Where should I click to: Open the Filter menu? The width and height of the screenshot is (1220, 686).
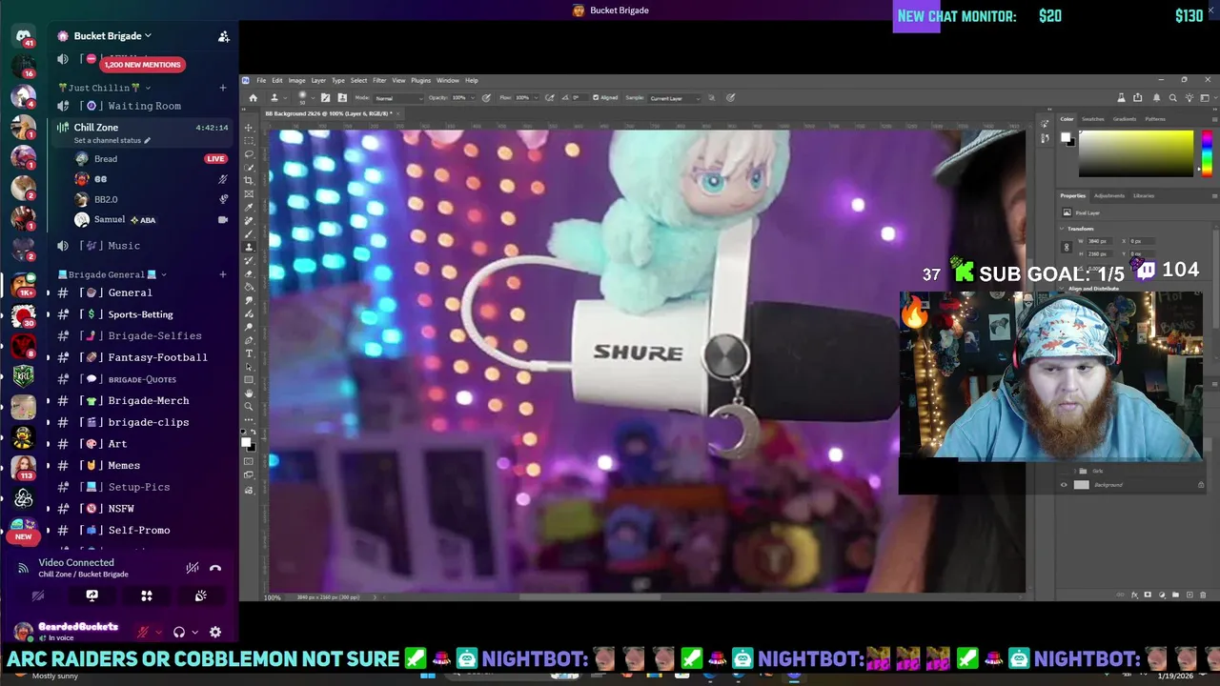click(x=379, y=80)
